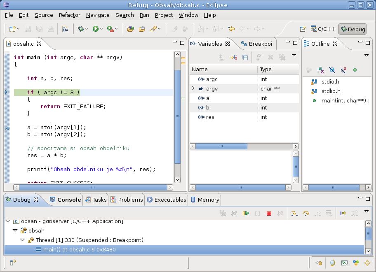376x272 pixels.
Task: Toggle Show Type Names in Variables
Action: (221, 58)
